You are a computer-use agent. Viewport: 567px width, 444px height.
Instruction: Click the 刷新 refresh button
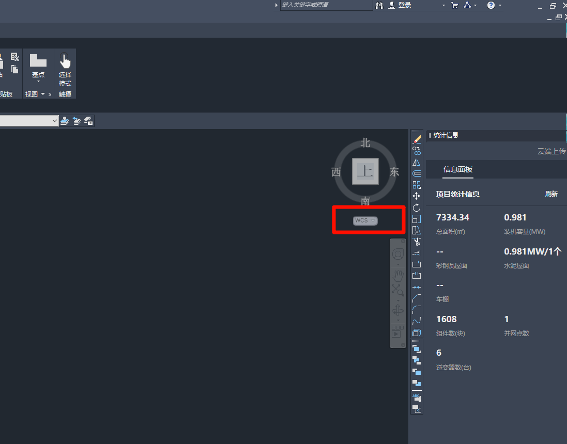pyautogui.click(x=551, y=194)
